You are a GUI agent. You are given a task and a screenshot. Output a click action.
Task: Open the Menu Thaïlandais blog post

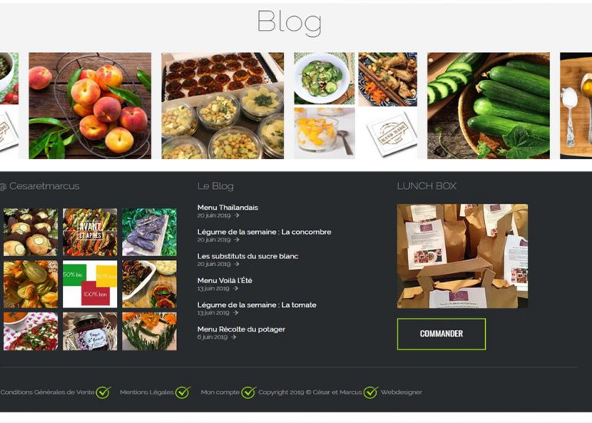point(228,208)
